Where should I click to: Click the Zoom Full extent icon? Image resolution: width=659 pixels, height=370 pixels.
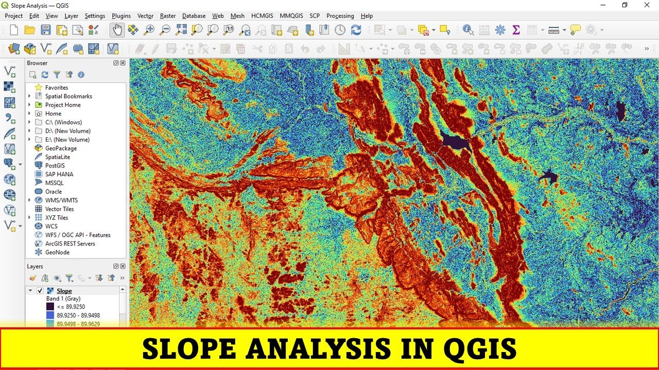[x=181, y=30]
